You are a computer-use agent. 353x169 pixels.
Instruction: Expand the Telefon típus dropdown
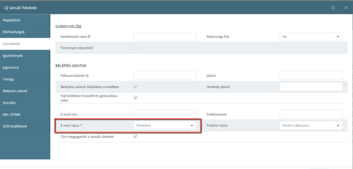click(311, 125)
